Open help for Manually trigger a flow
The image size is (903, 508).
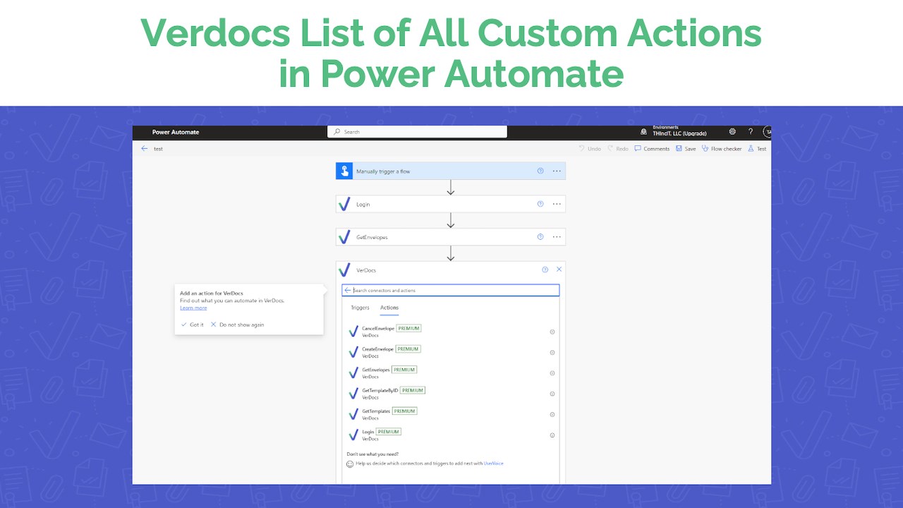tap(540, 171)
